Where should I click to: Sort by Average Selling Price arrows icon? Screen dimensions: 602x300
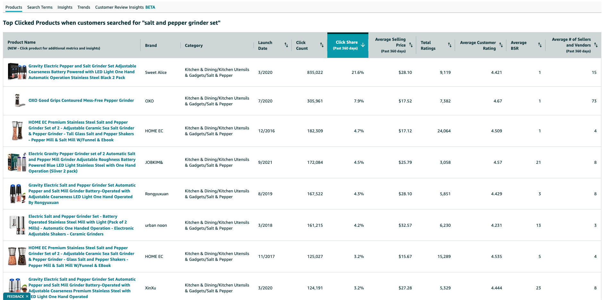[411, 45]
